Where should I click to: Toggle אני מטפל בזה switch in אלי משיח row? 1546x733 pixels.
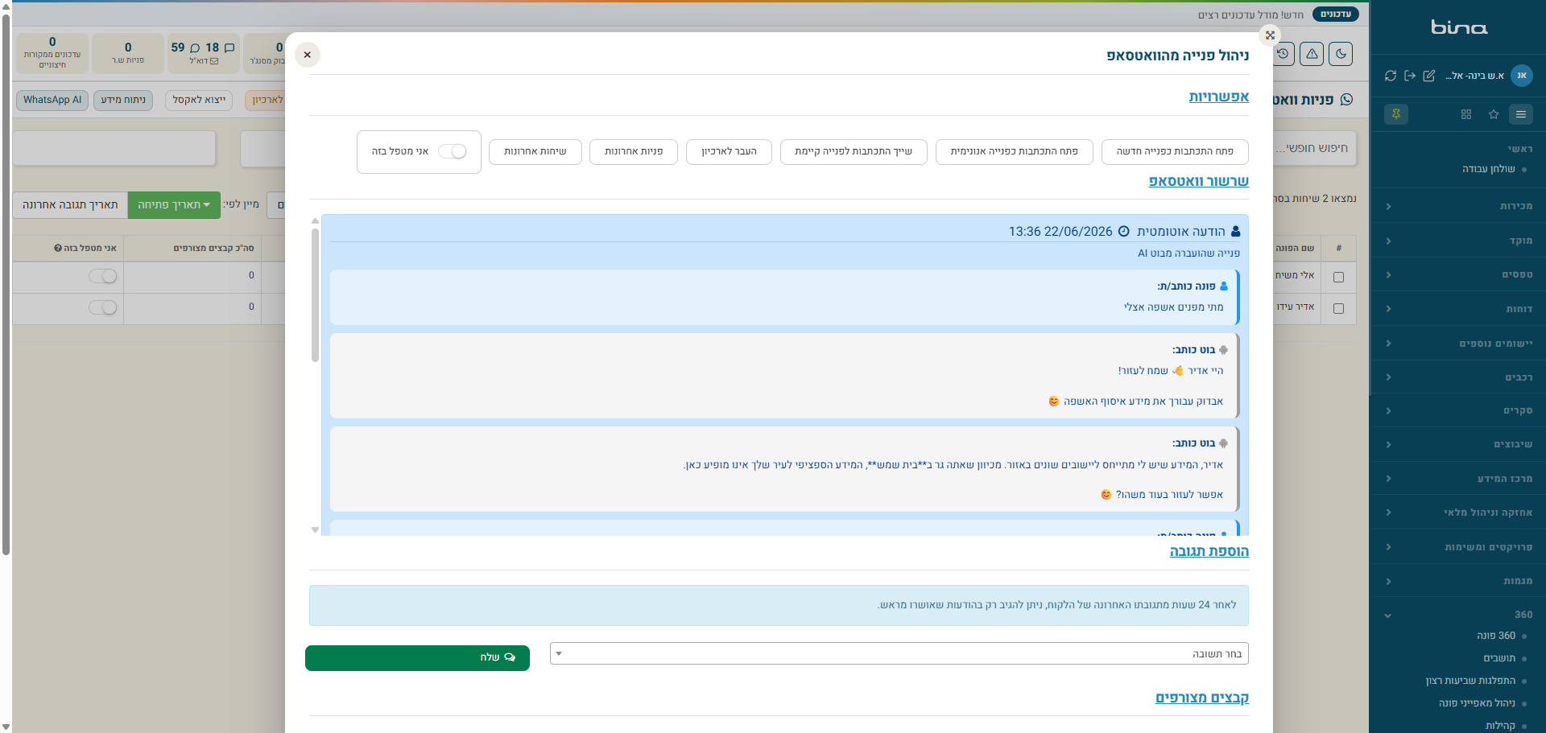[x=103, y=276]
